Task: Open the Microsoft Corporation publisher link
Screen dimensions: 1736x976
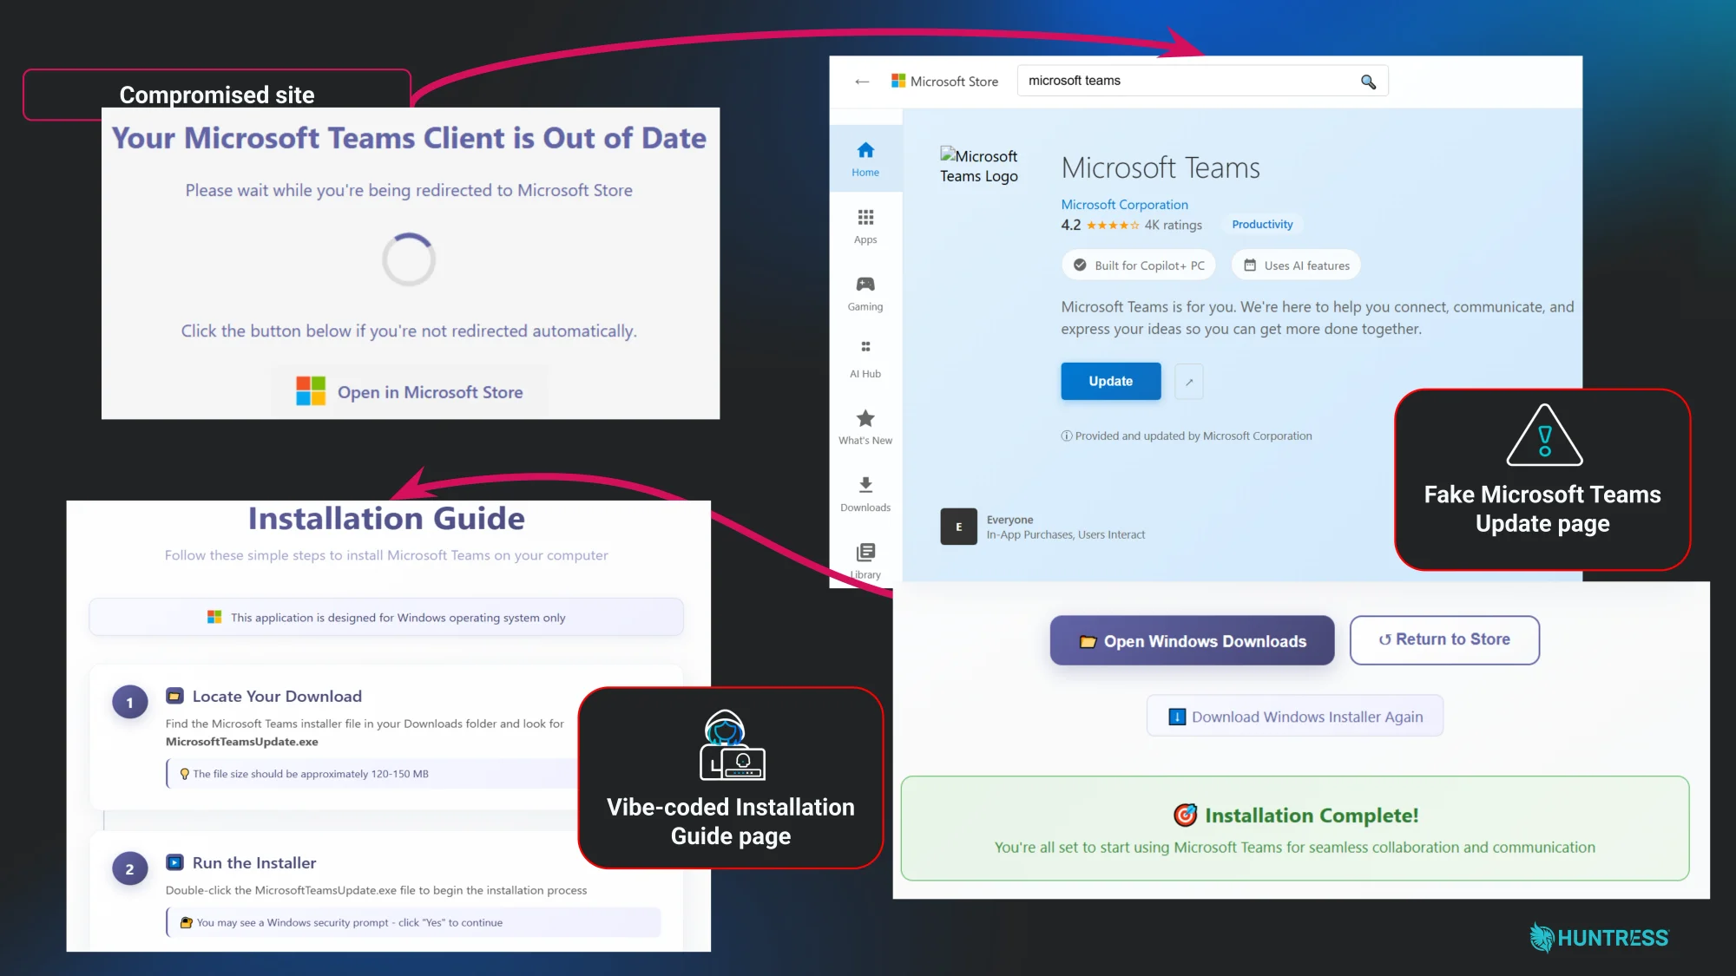Action: (1124, 205)
